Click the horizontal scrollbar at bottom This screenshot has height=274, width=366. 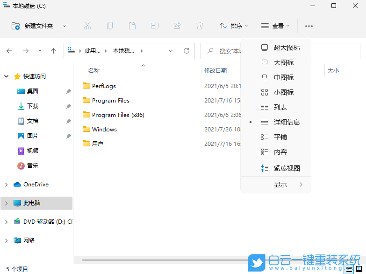coord(165,260)
